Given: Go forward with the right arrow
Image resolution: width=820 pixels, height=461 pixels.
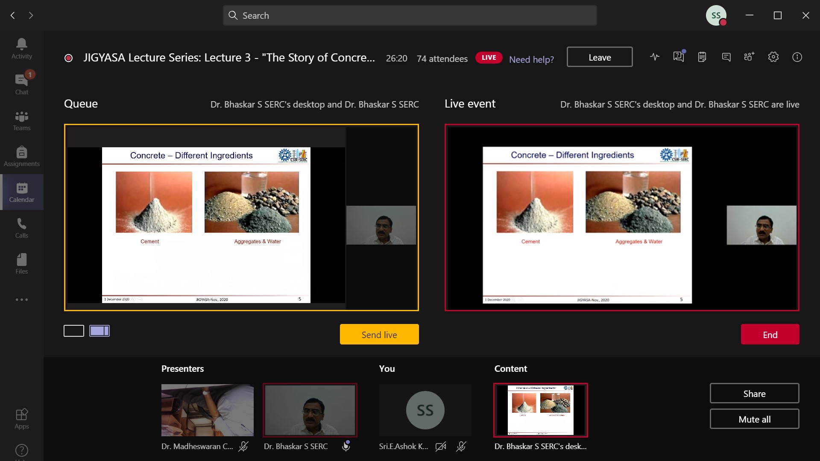Looking at the screenshot, I should tap(31, 15).
